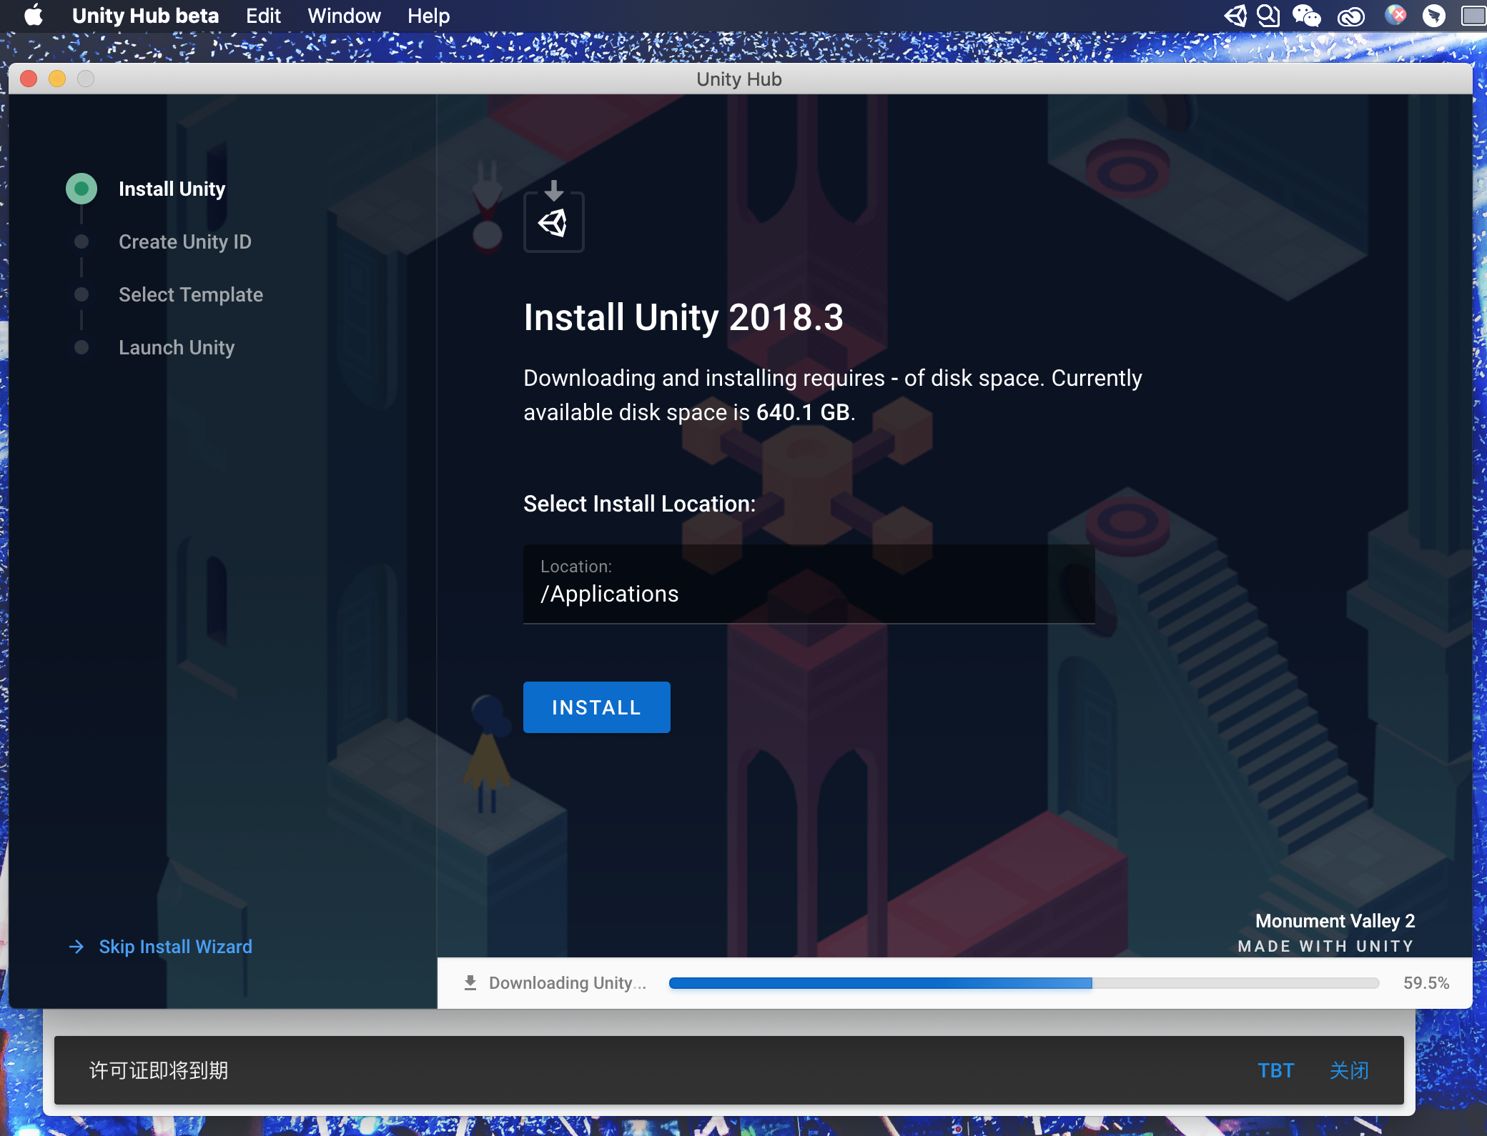Click Skip Install Wizard
This screenshot has width=1487, height=1136.
tap(175, 947)
